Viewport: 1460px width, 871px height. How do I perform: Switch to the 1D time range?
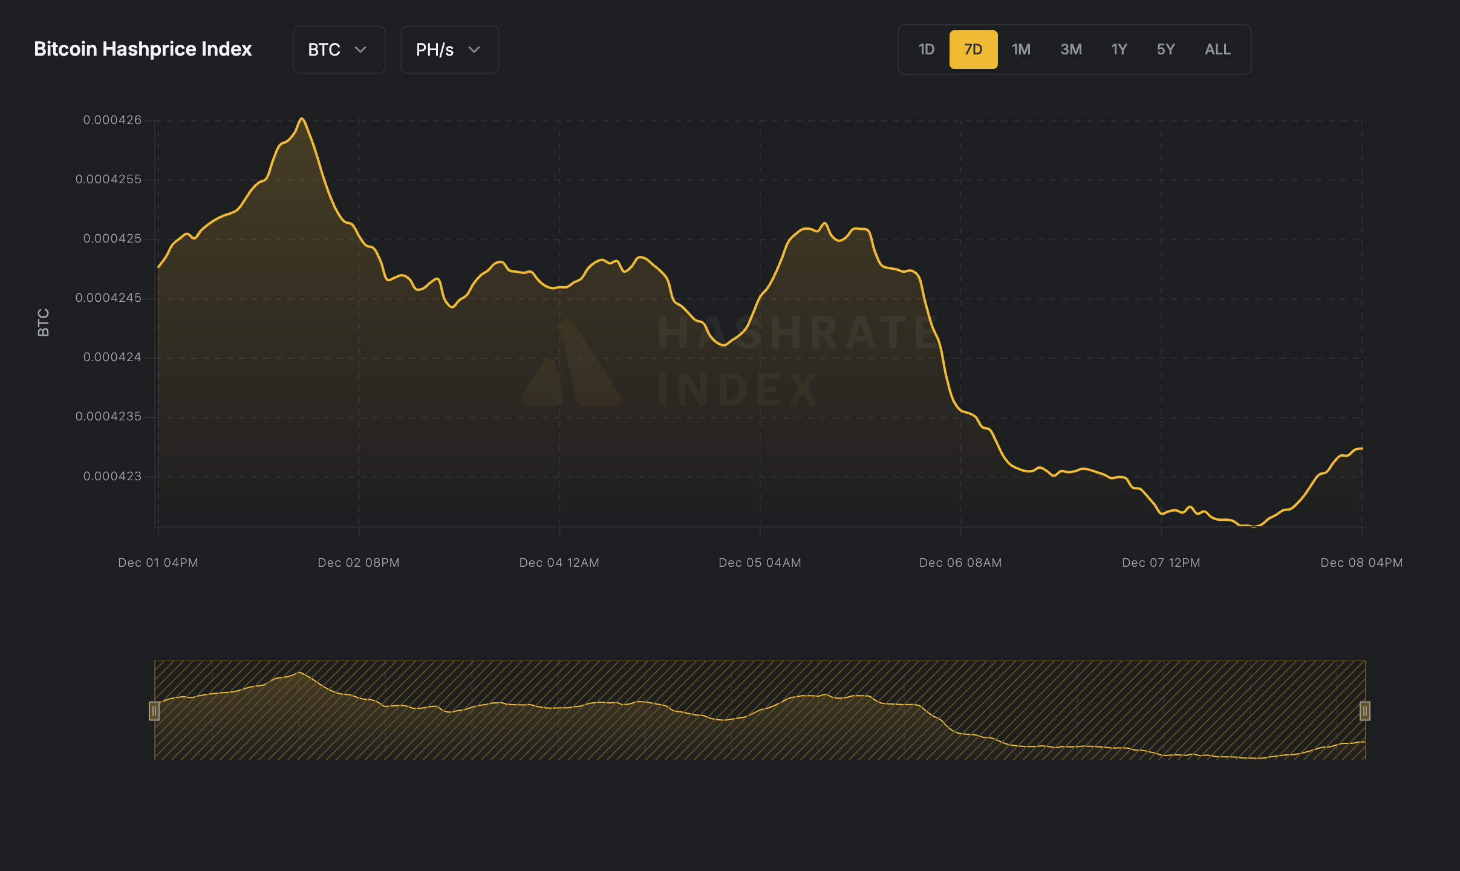[925, 49]
